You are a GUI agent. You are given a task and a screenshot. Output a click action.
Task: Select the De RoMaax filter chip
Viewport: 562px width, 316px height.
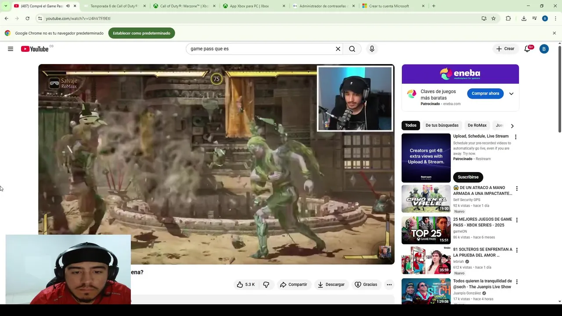(477, 126)
